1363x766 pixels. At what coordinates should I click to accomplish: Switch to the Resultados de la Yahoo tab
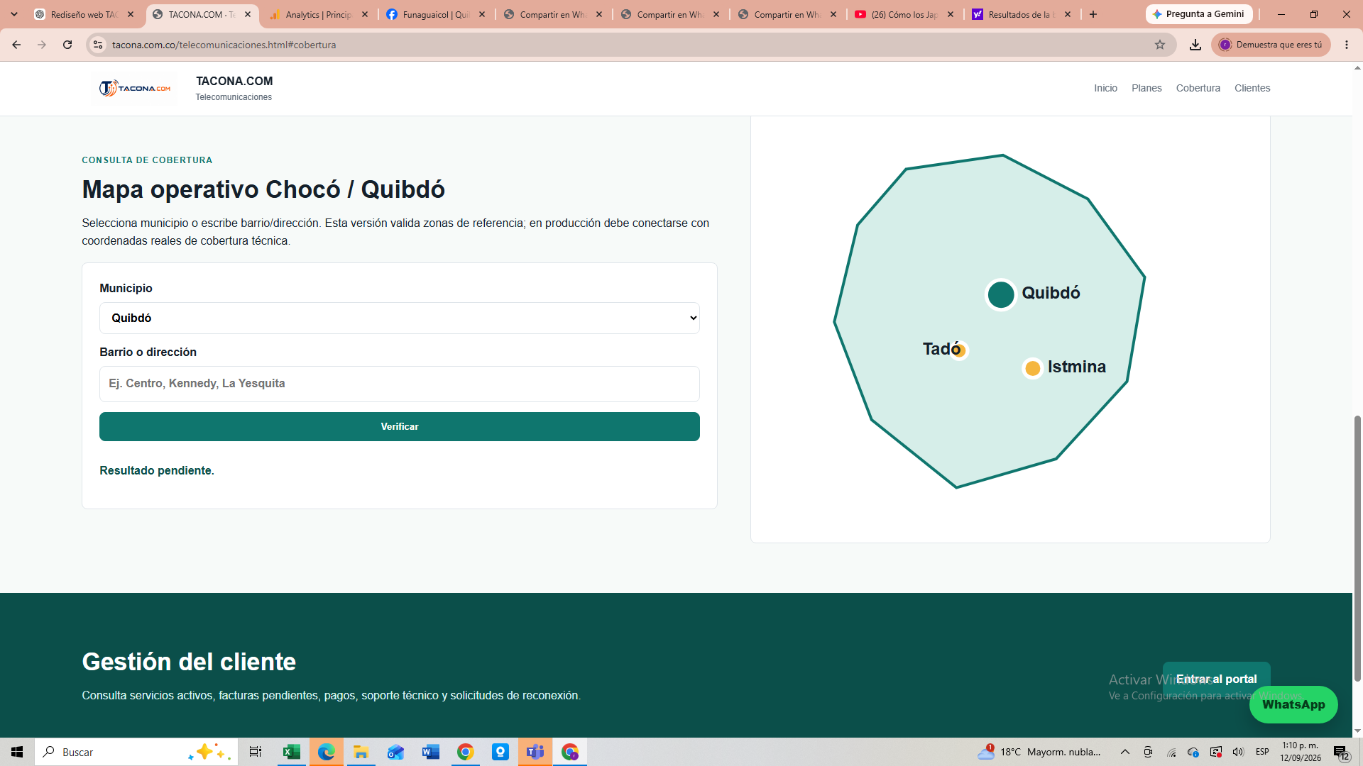click(1022, 14)
